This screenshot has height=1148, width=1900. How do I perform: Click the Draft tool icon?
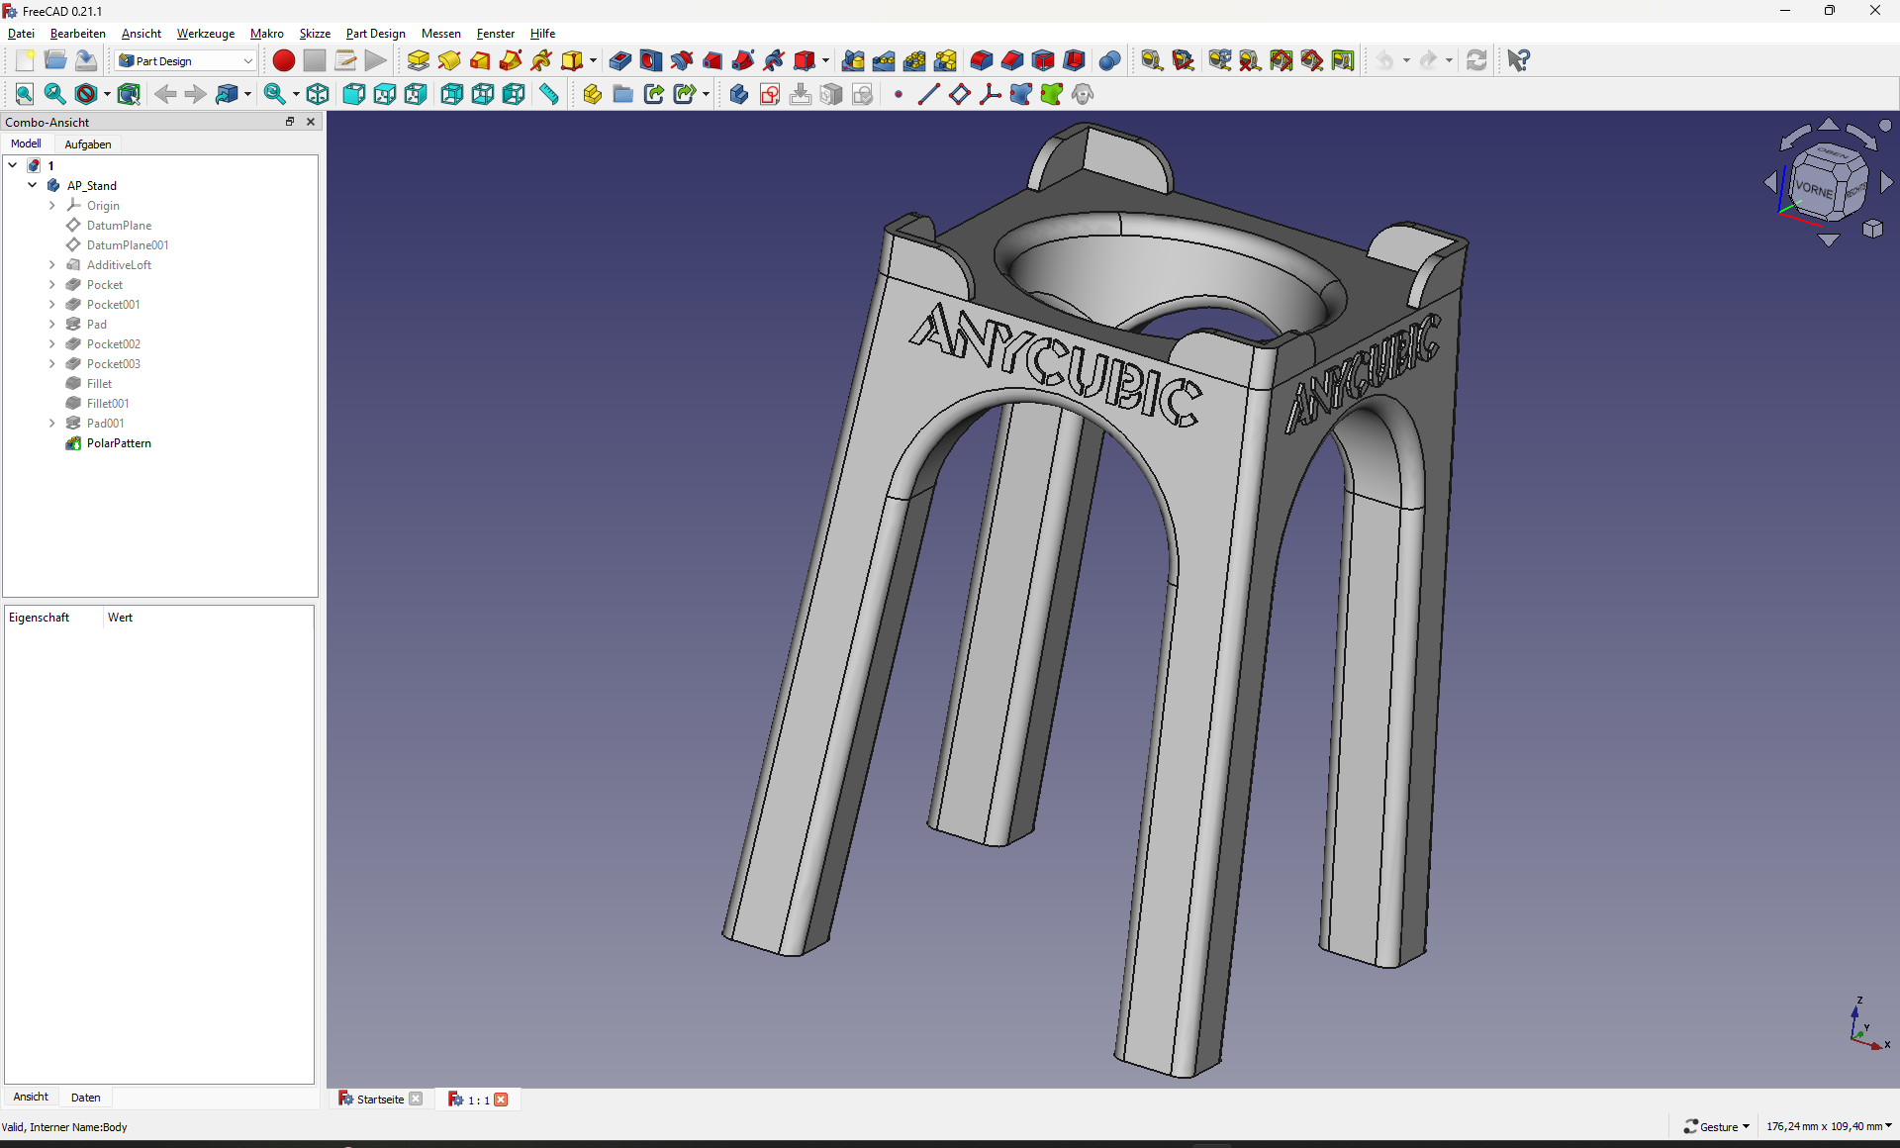pyautogui.click(x=1043, y=60)
